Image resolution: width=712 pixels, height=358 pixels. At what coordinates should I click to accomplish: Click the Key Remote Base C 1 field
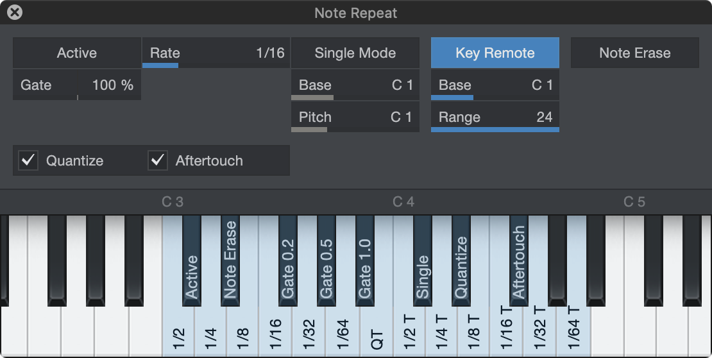(x=495, y=85)
